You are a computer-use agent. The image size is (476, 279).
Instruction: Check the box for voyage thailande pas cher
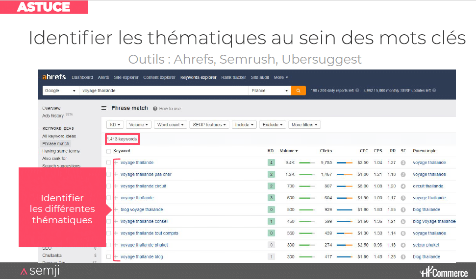[x=108, y=174]
